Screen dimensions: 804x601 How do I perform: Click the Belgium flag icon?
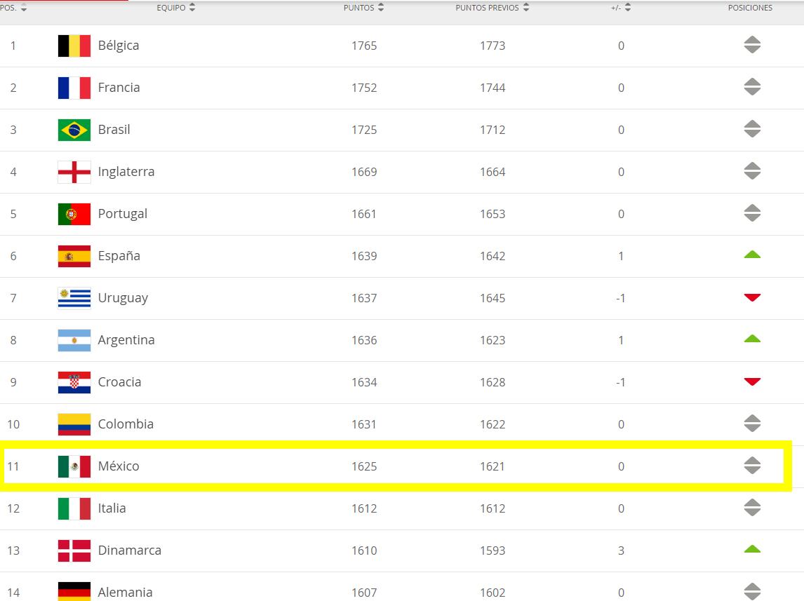(x=74, y=46)
